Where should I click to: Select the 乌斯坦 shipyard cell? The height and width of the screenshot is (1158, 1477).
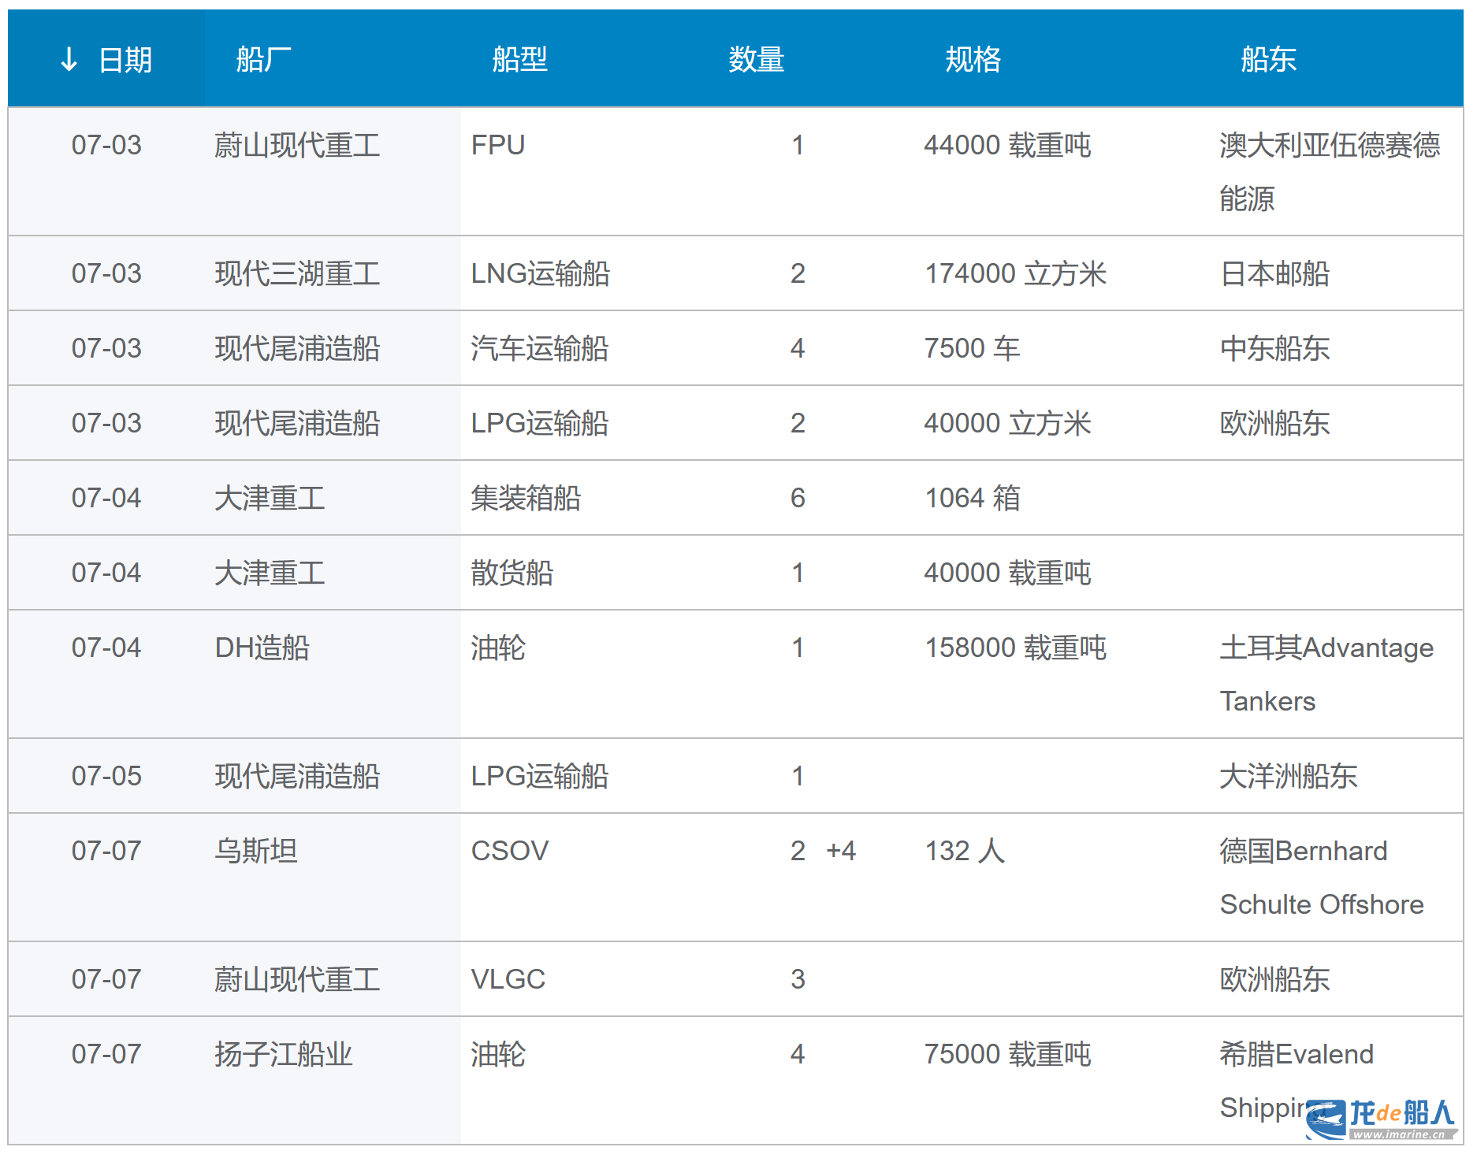coord(256,852)
